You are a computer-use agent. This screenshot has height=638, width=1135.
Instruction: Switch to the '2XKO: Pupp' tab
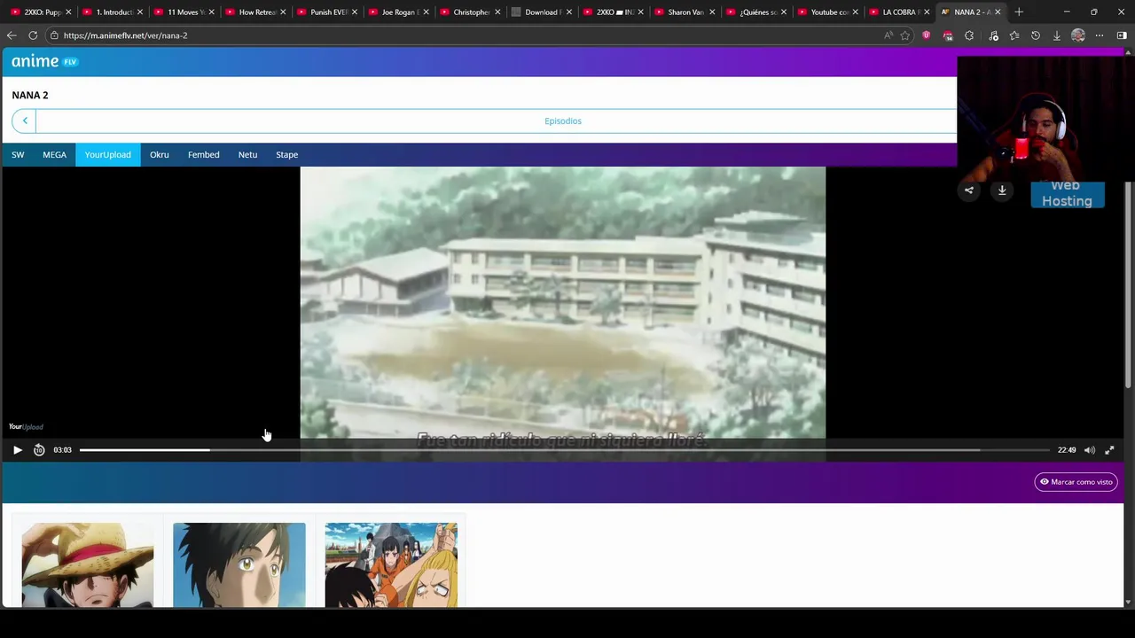[x=43, y=12]
